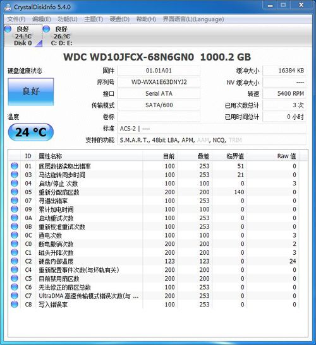Click the ID column header
The image size is (316, 345).
[28, 156]
